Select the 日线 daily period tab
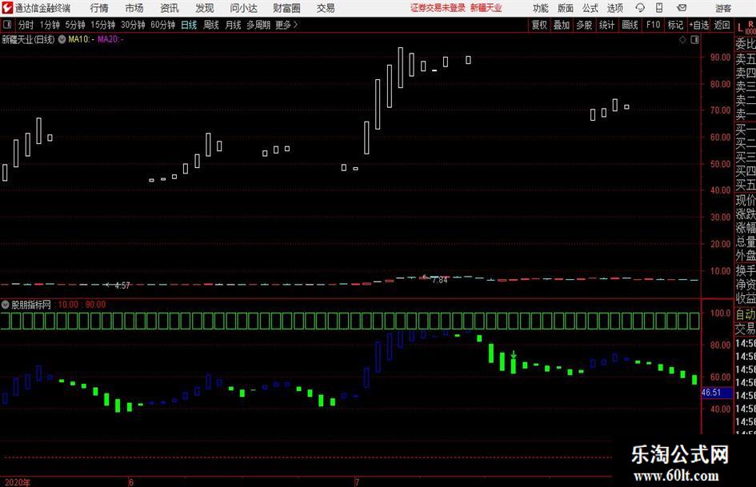The image size is (756, 487). click(189, 25)
